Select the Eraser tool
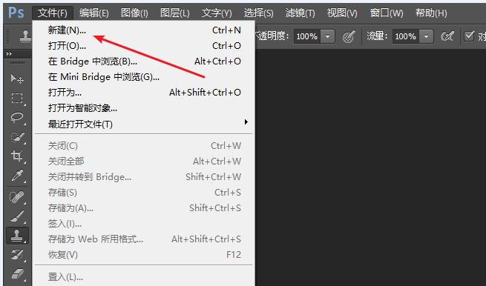The image size is (486, 286). [x=17, y=274]
